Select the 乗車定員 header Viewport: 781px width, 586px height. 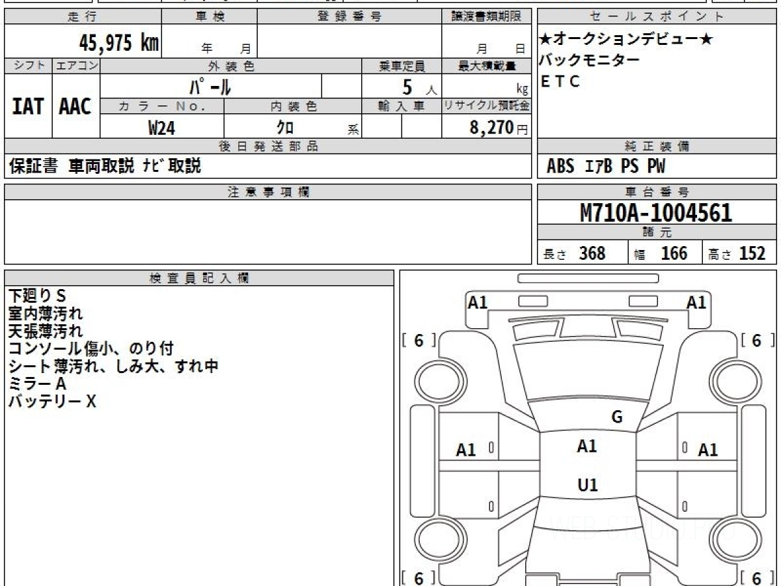coord(402,66)
